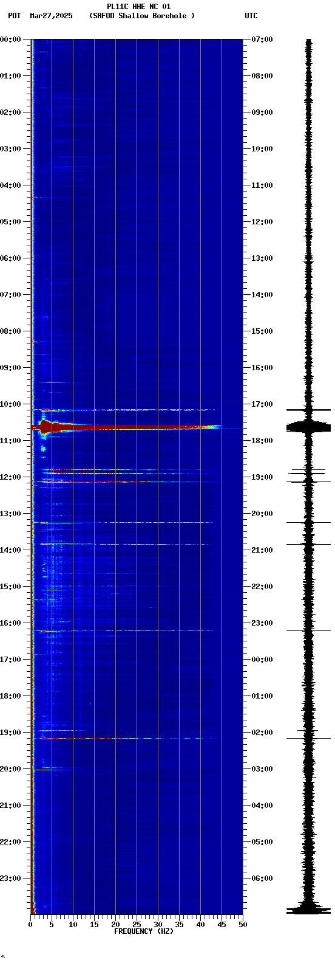Click the 02:00 UTC time label

(262, 733)
